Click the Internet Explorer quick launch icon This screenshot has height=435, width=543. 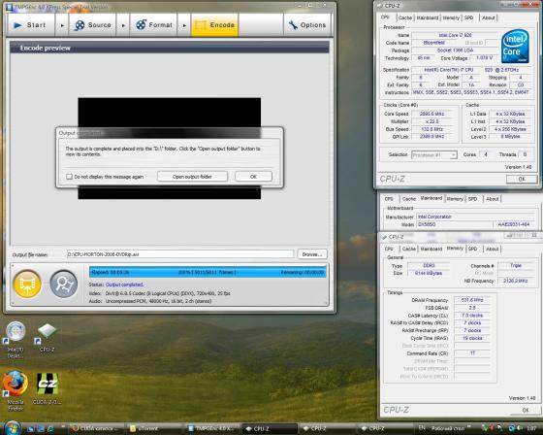(50, 429)
